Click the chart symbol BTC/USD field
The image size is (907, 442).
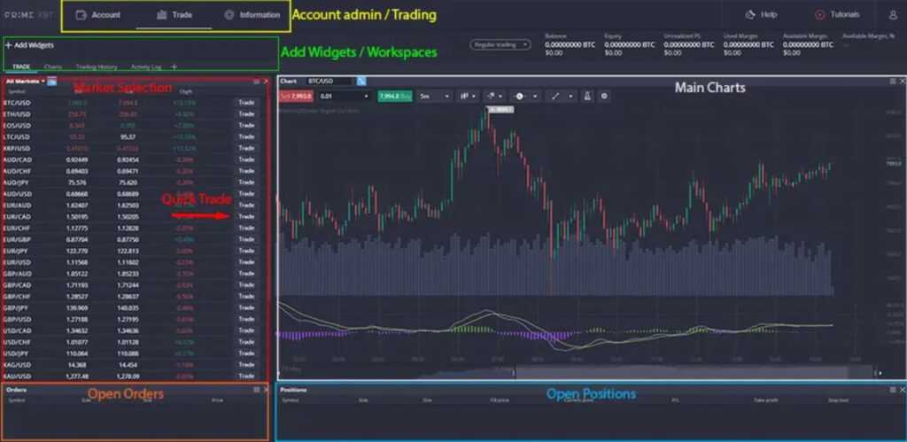(329, 81)
